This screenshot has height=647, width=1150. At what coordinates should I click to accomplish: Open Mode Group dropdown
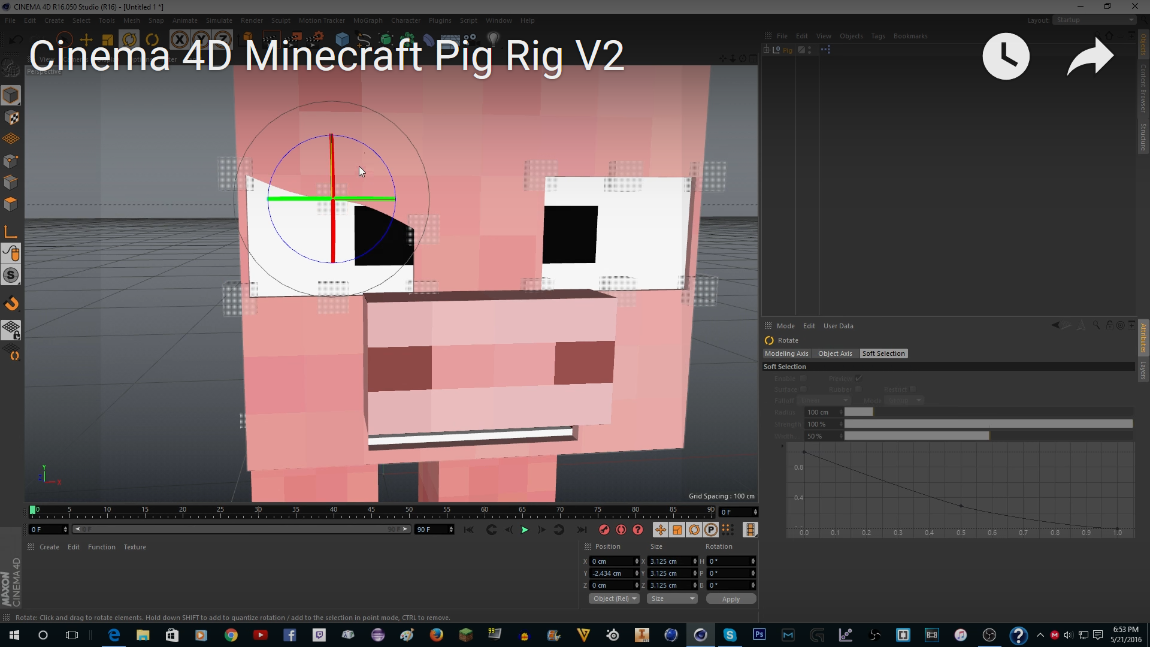[x=904, y=400]
